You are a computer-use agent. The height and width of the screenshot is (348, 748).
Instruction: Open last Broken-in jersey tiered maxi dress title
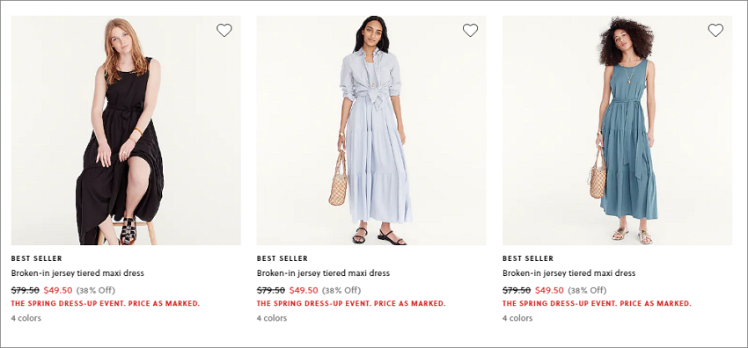click(x=569, y=273)
